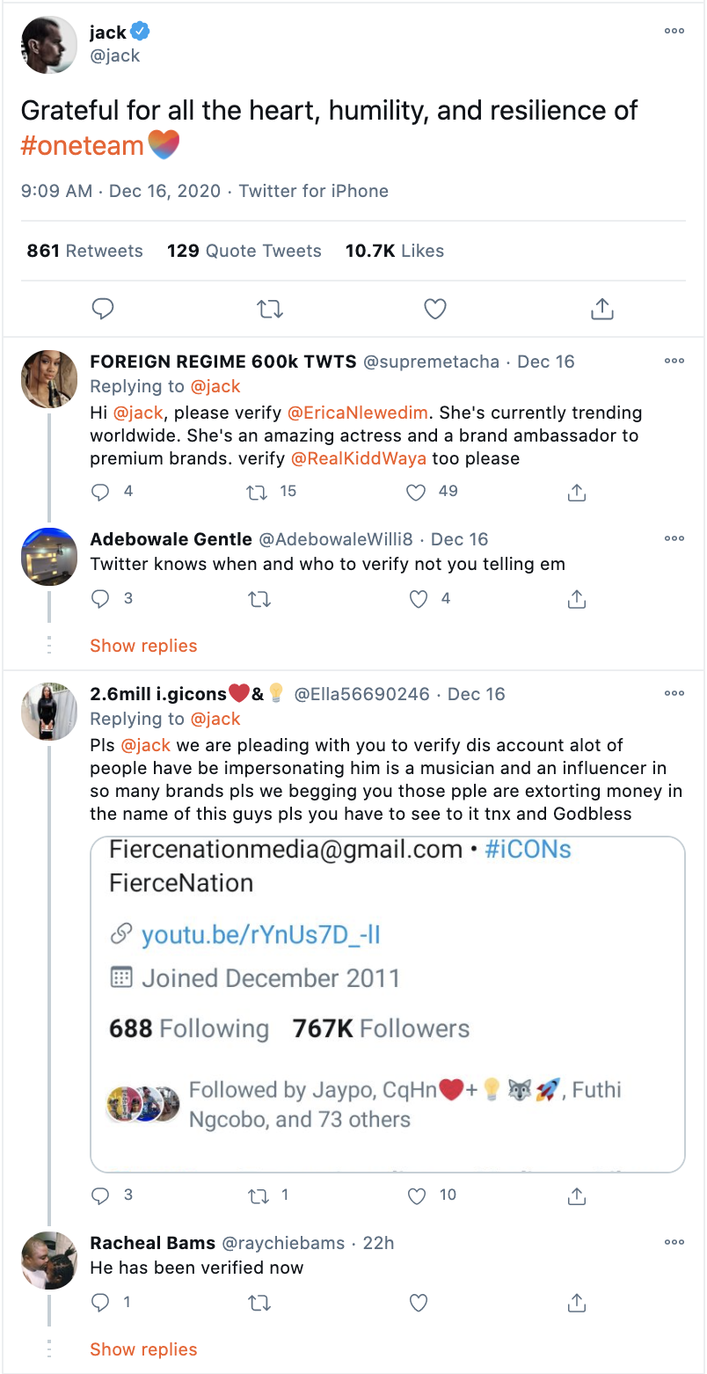The width and height of the screenshot is (707, 1374).
Task: Reply to jack's main tweet
Action: tap(103, 309)
